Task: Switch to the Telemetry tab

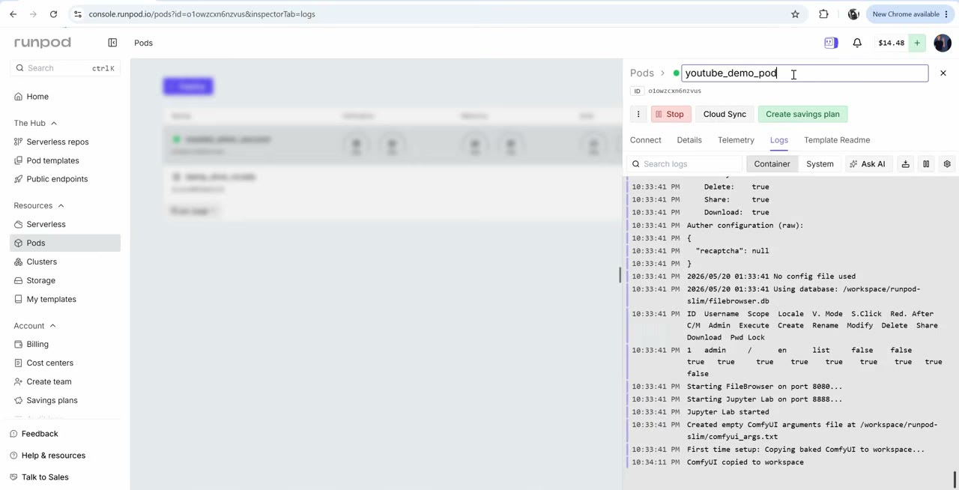Action: click(736, 140)
